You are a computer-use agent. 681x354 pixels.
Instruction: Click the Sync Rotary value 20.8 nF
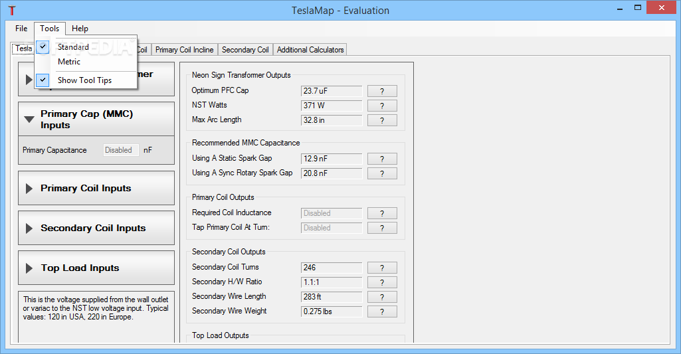coord(332,173)
